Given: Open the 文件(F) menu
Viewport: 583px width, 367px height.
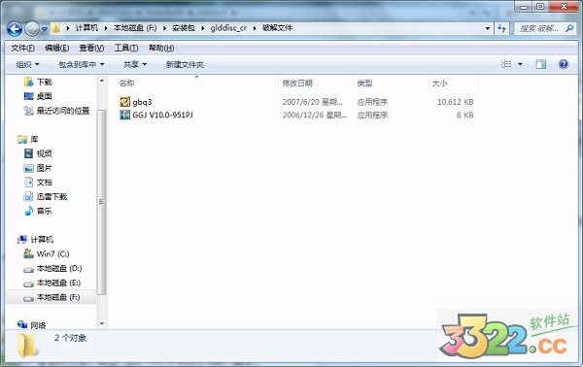Looking at the screenshot, I should (x=22, y=48).
